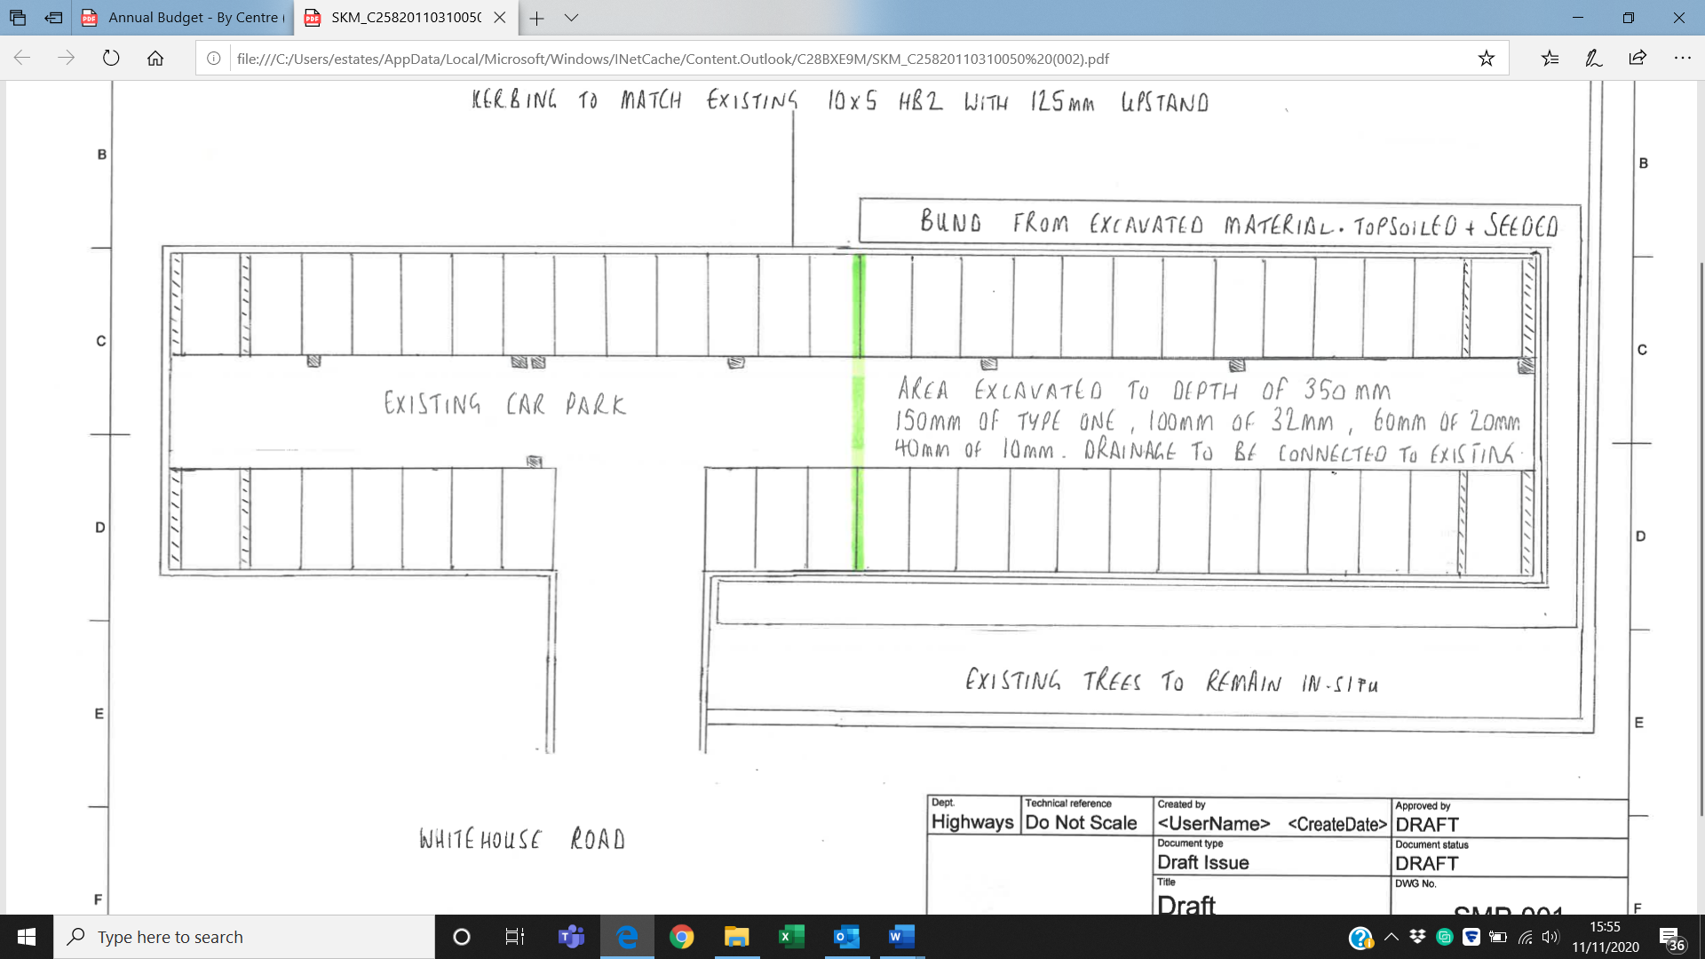Click the address bar file path
The height and width of the screenshot is (959, 1705).
point(672,59)
